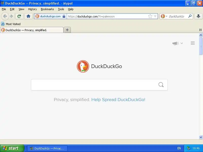203x152 pixels.
Task: Click the system tray network icon
Action: point(189,148)
